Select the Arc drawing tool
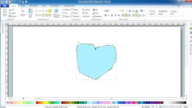Screen dimensions: 192x108 click(46, 11)
